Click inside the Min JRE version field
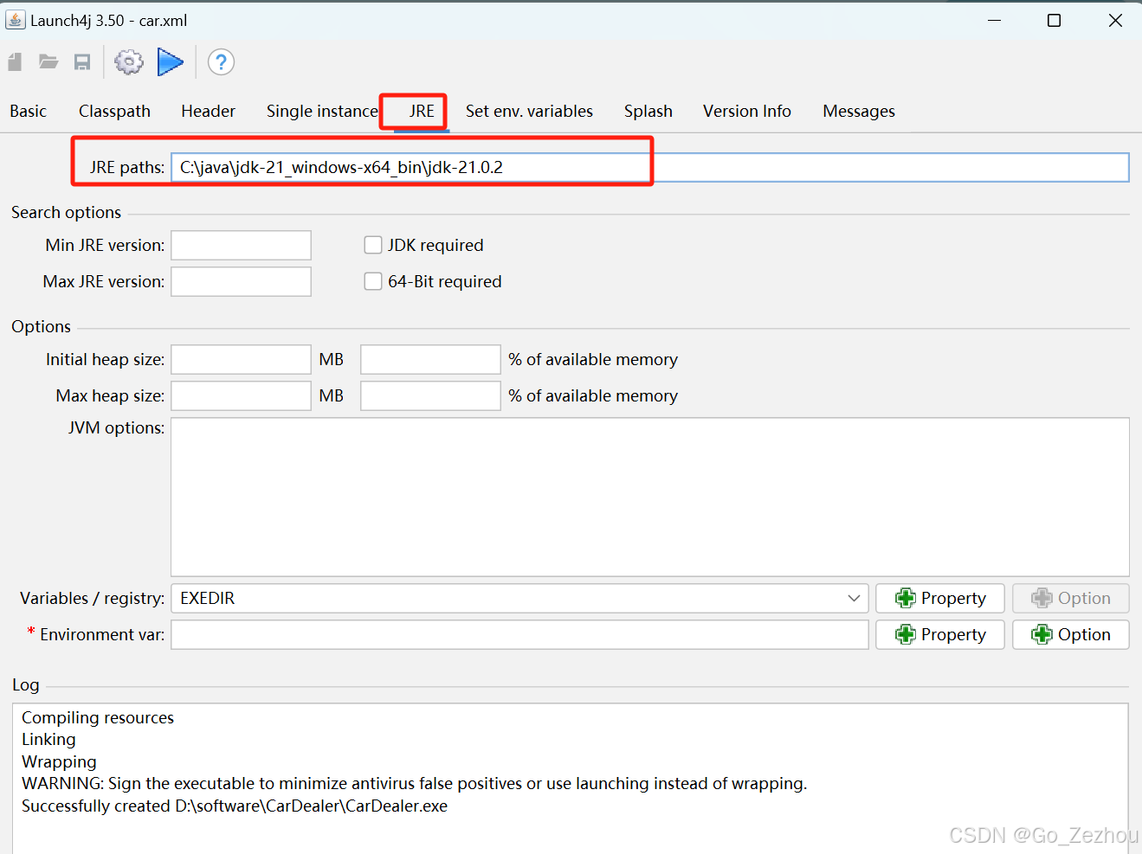The image size is (1142, 854). [240, 245]
